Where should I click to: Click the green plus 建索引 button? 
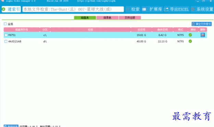11,9
